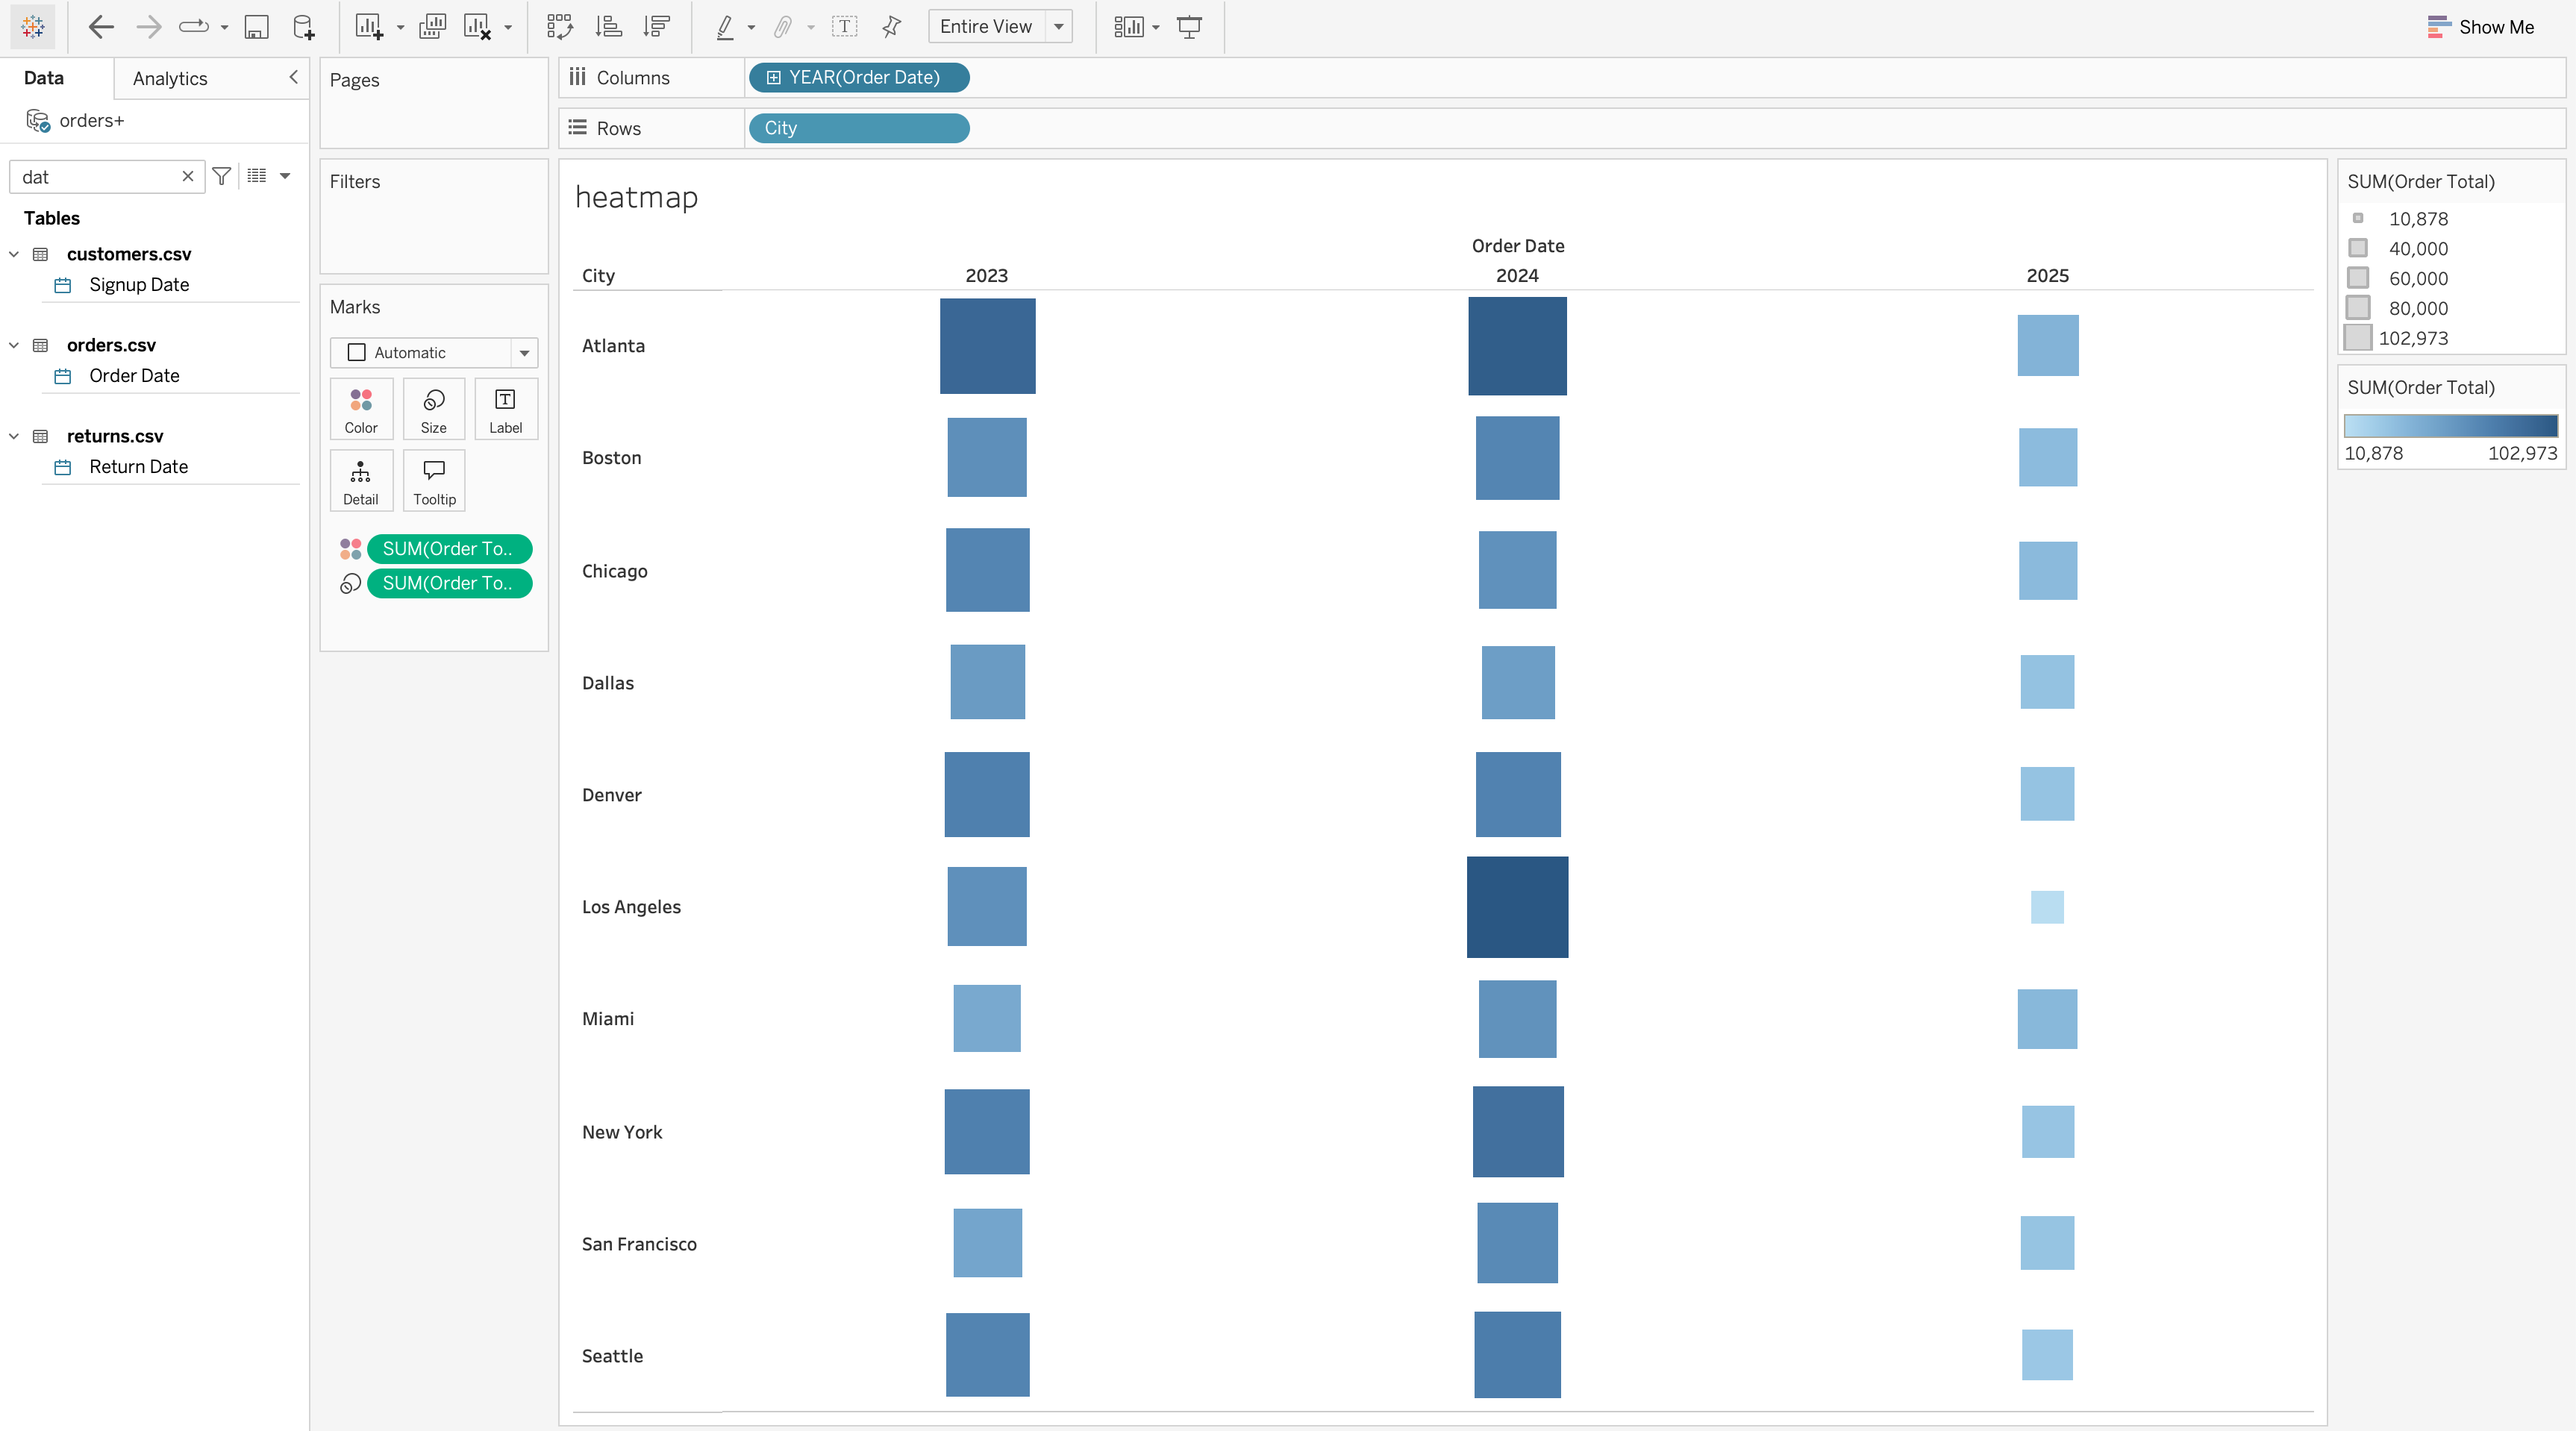
Task: Click the undo back arrow
Action: [101, 27]
